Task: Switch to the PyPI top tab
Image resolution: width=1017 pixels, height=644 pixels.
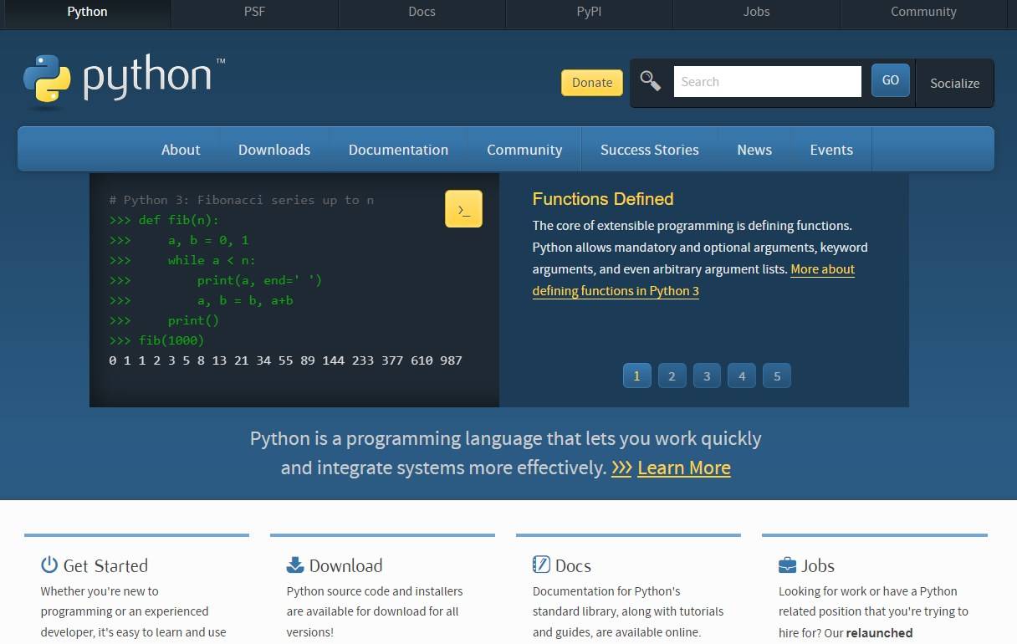Action: tap(589, 12)
